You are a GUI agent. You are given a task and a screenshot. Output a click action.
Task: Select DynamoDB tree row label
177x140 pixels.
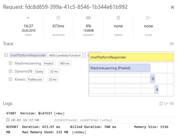(x=23, y=71)
